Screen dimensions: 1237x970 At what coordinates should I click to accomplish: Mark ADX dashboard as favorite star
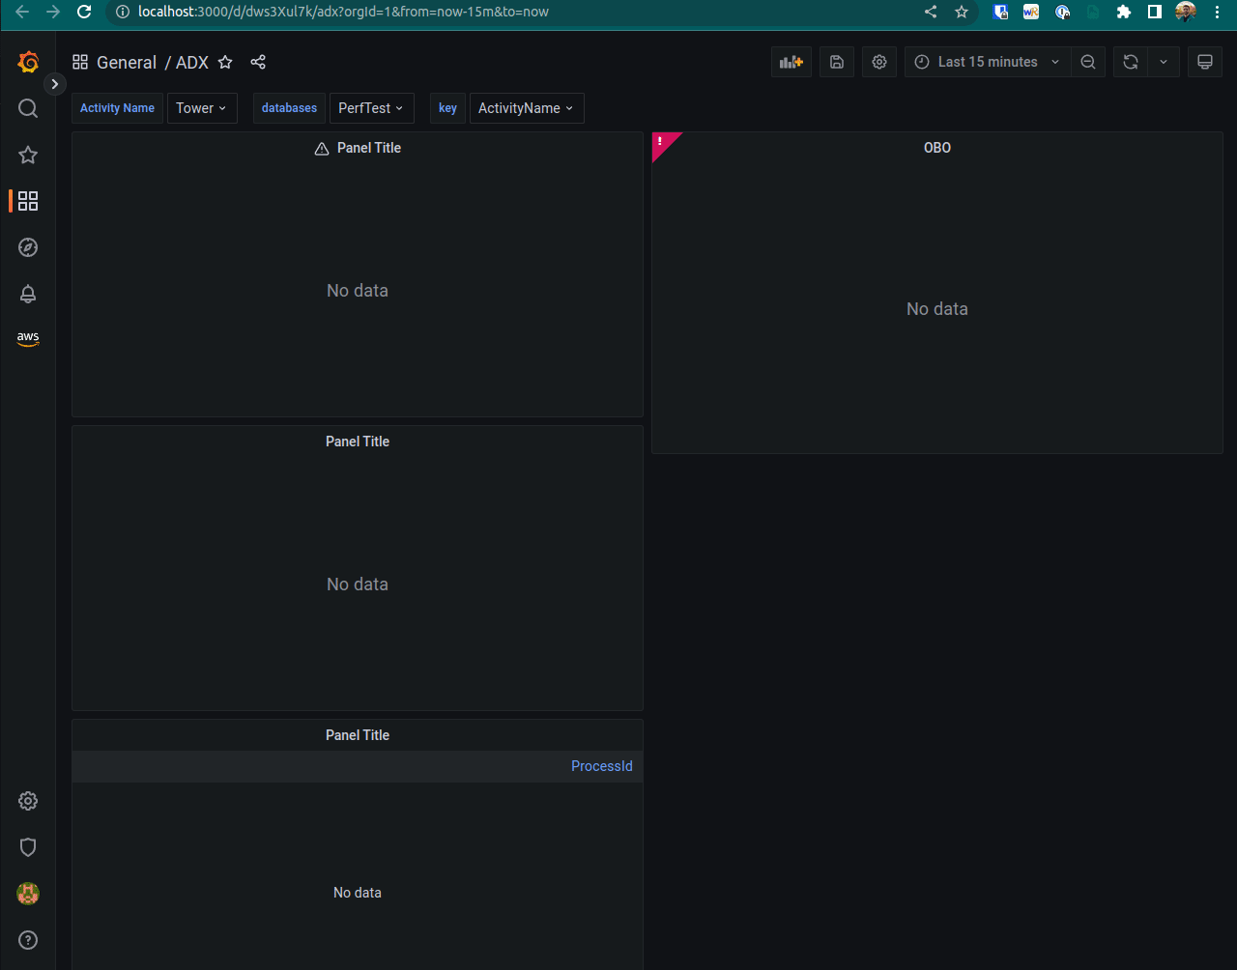(225, 62)
